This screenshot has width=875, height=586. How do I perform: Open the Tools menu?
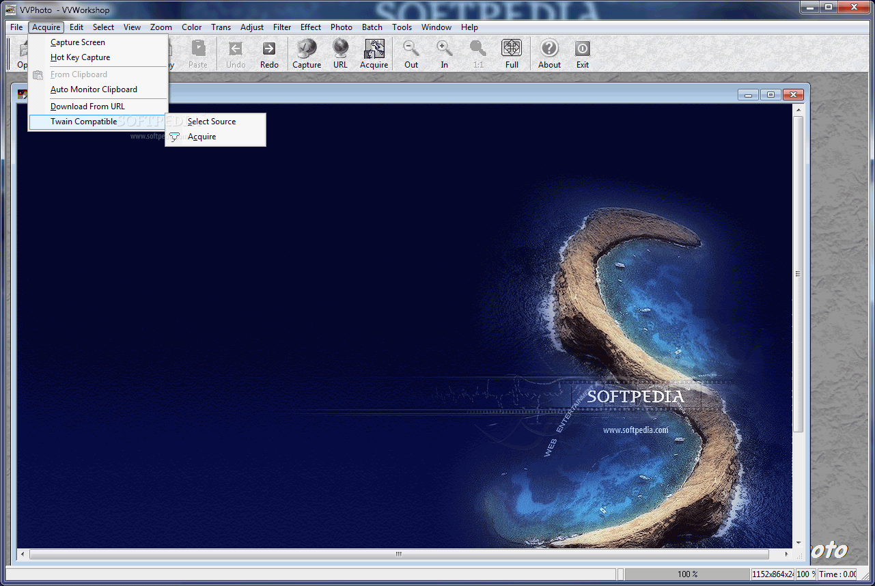(402, 27)
